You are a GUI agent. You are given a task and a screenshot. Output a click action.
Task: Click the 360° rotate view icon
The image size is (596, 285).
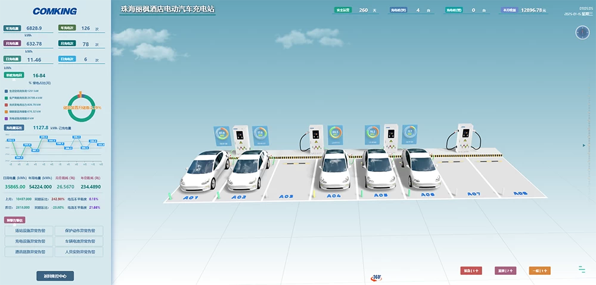[376, 278]
